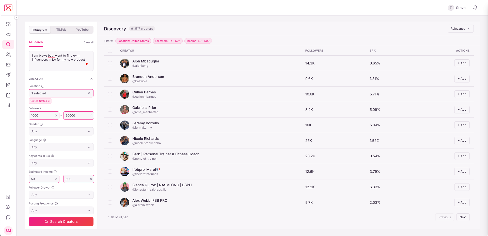Check the Nicole Richards row checkbox

[x=110, y=141]
